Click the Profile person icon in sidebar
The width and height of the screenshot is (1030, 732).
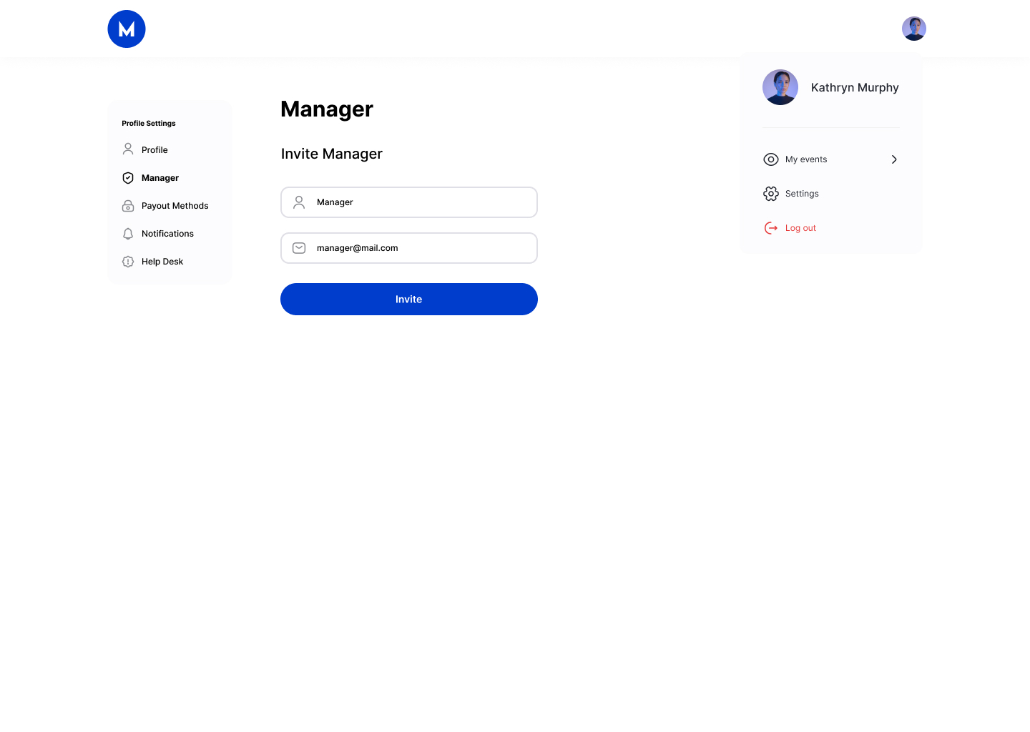(x=128, y=149)
